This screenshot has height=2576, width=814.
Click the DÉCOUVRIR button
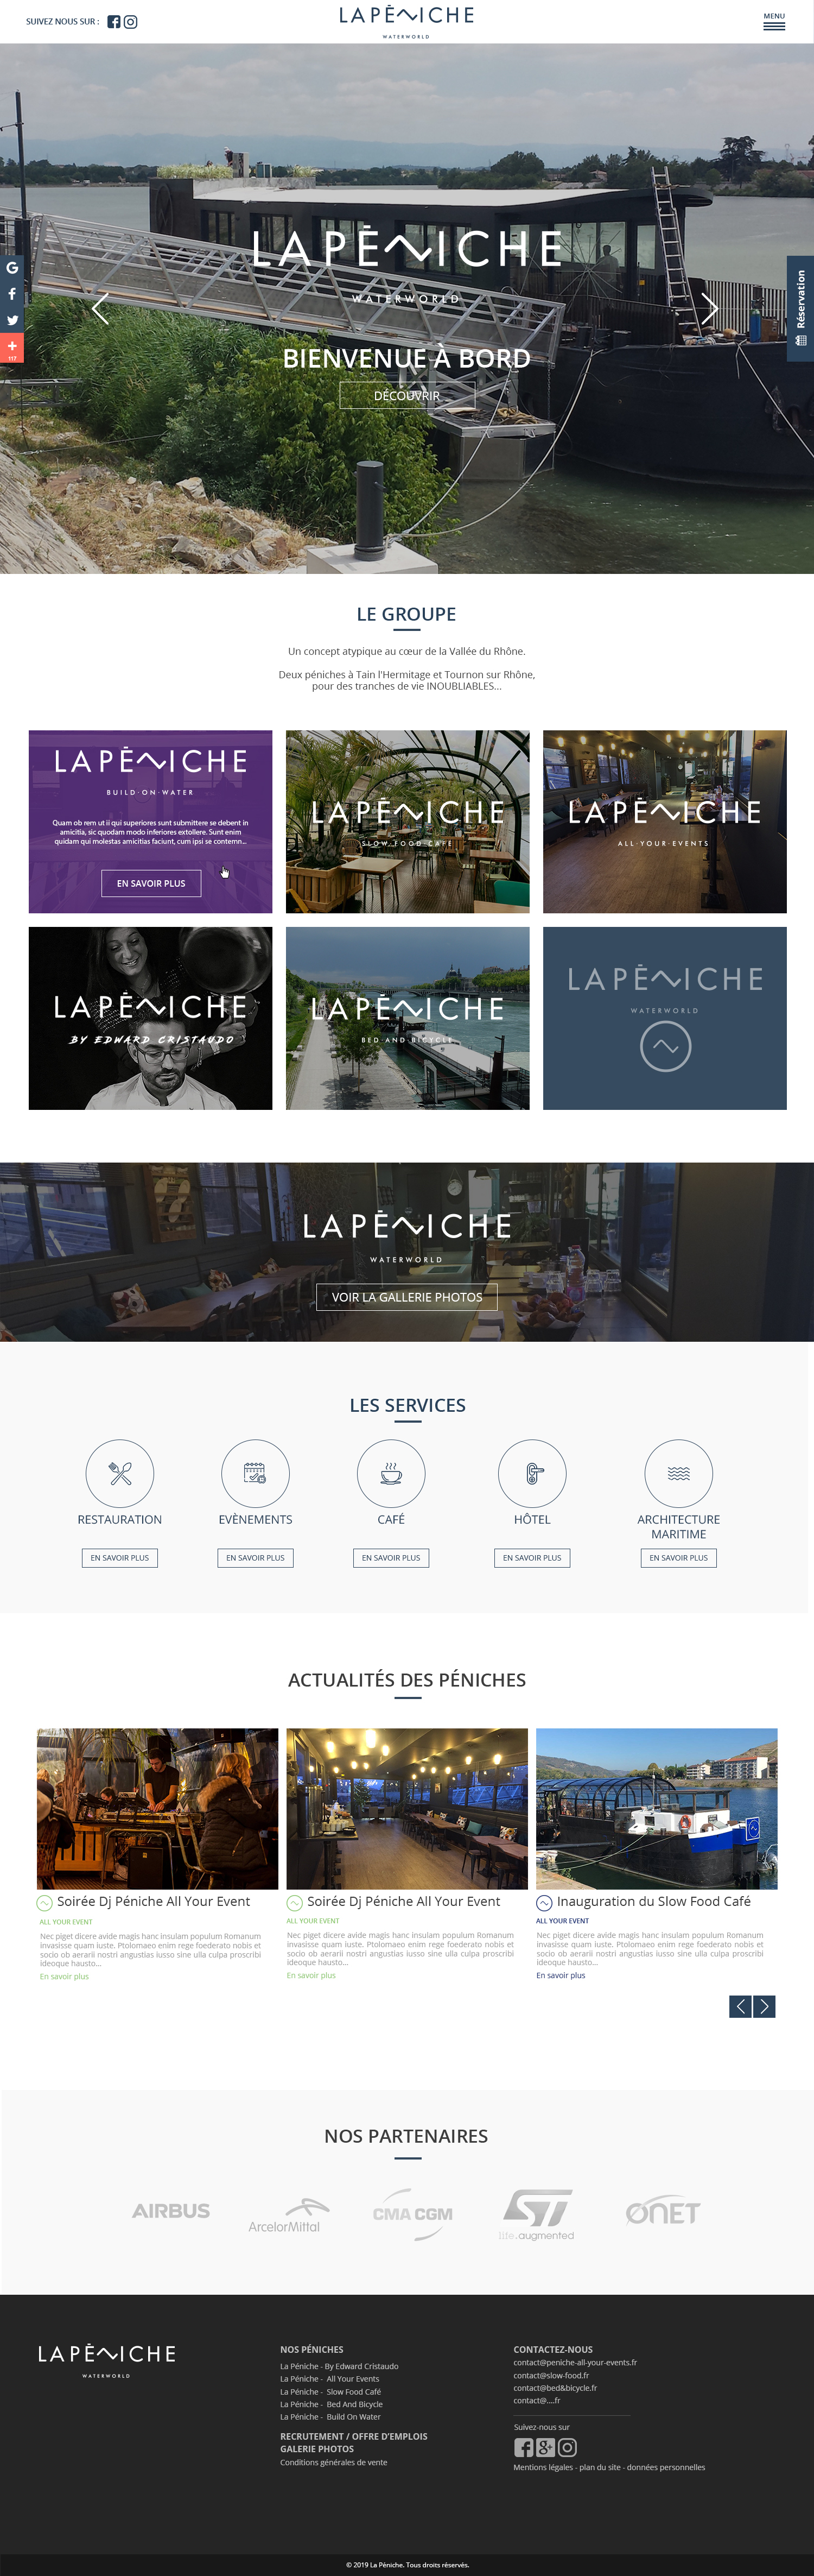tap(408, 396)
